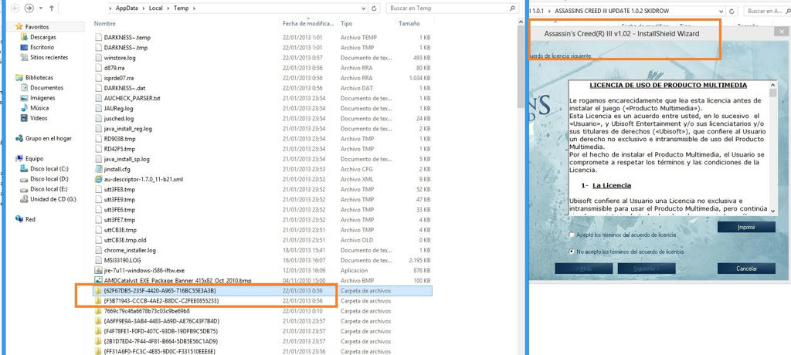Screen dimensions: 791x355
Task: Select folder {F5B71943-CCCB-4AE2-B8DC-C2FEE0855233}
Action: coord(161,300)
